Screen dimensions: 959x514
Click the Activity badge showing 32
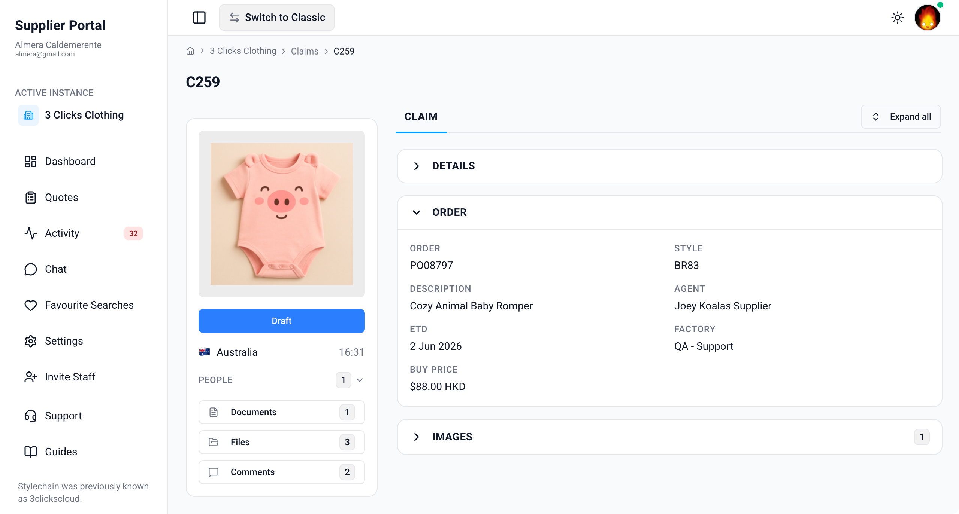point(133,233)
